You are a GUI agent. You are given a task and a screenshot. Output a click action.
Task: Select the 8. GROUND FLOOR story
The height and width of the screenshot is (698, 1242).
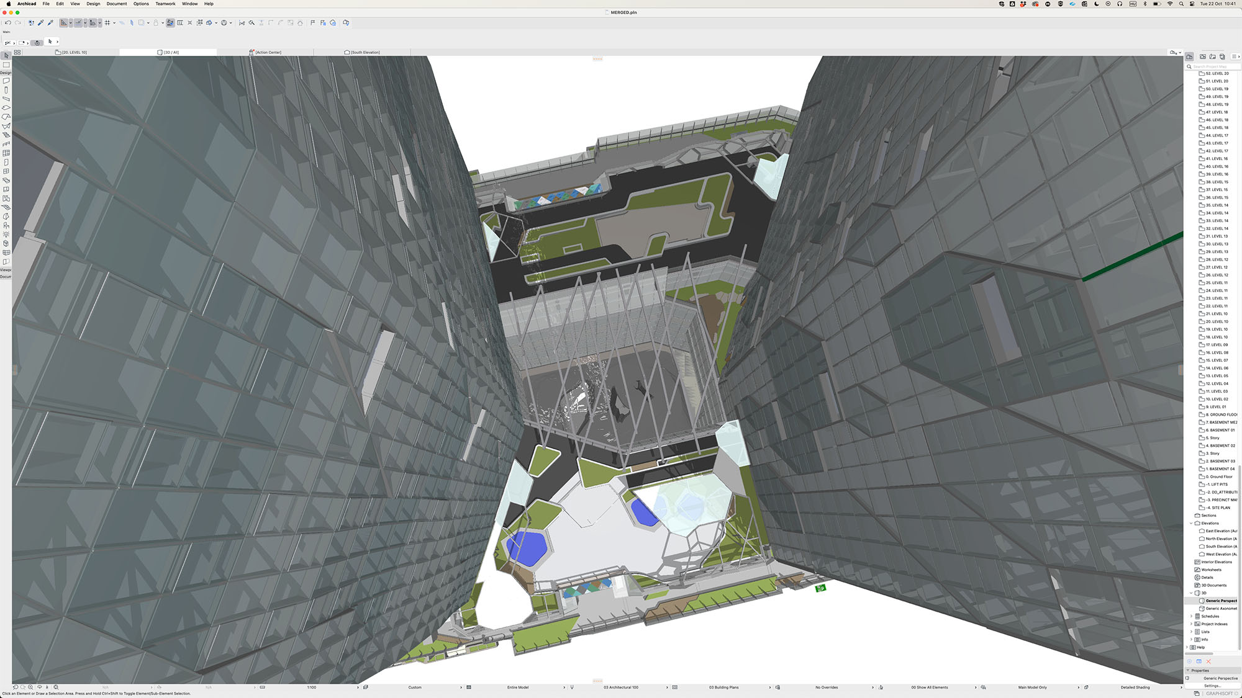(x=1218, y=414)
